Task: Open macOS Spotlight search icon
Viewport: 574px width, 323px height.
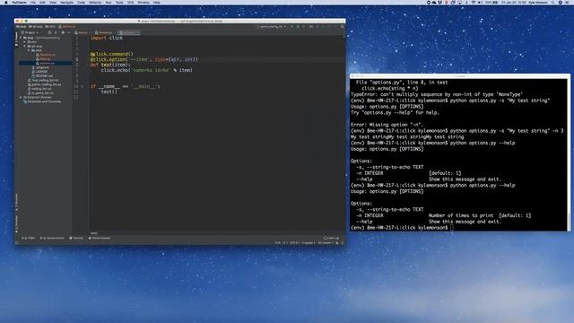Action: (553, 3)
